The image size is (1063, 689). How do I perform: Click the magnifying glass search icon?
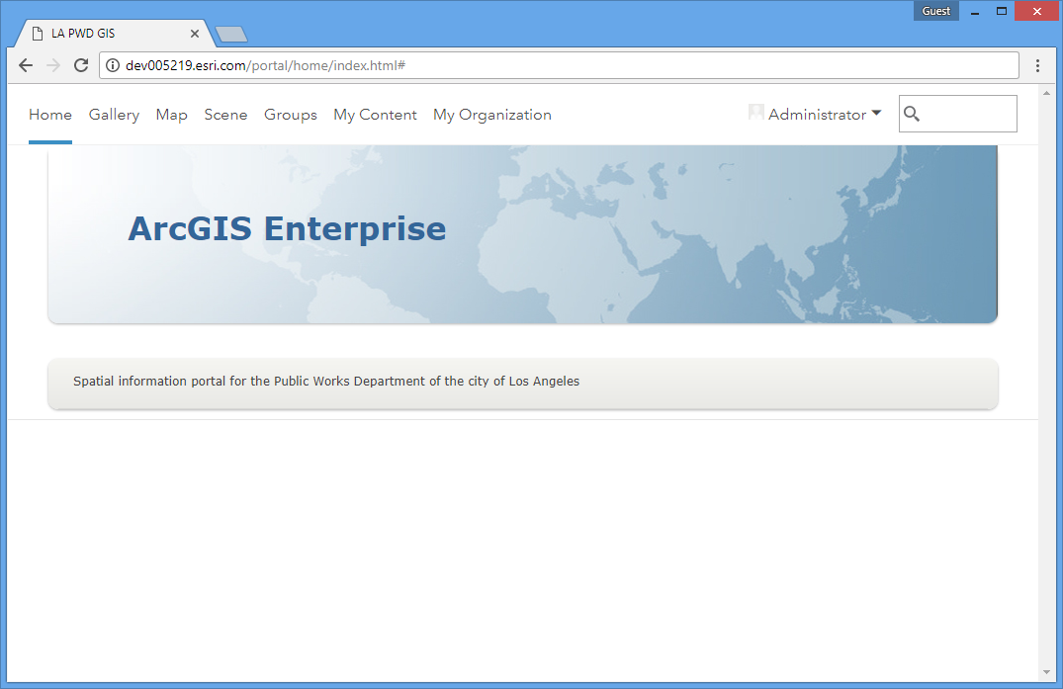[x=912, y=115]
